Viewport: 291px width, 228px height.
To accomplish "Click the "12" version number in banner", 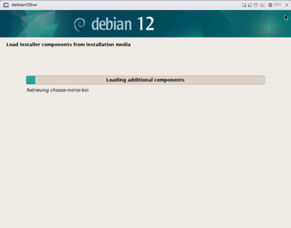I will click(145, 24).
